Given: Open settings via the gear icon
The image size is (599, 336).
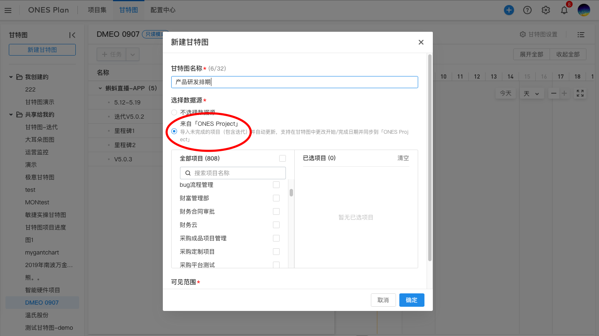Looking at the screenshot, I should (545, 10).
